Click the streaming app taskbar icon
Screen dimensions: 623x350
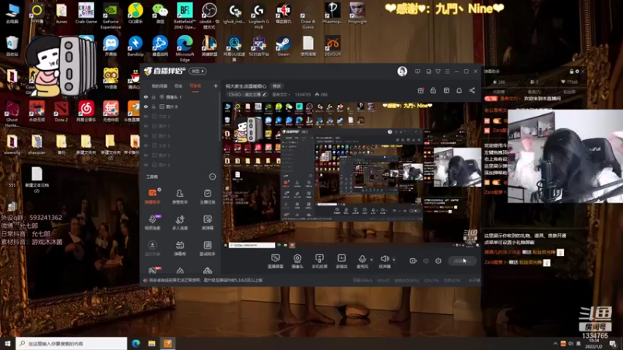click(x=167, y=344)
